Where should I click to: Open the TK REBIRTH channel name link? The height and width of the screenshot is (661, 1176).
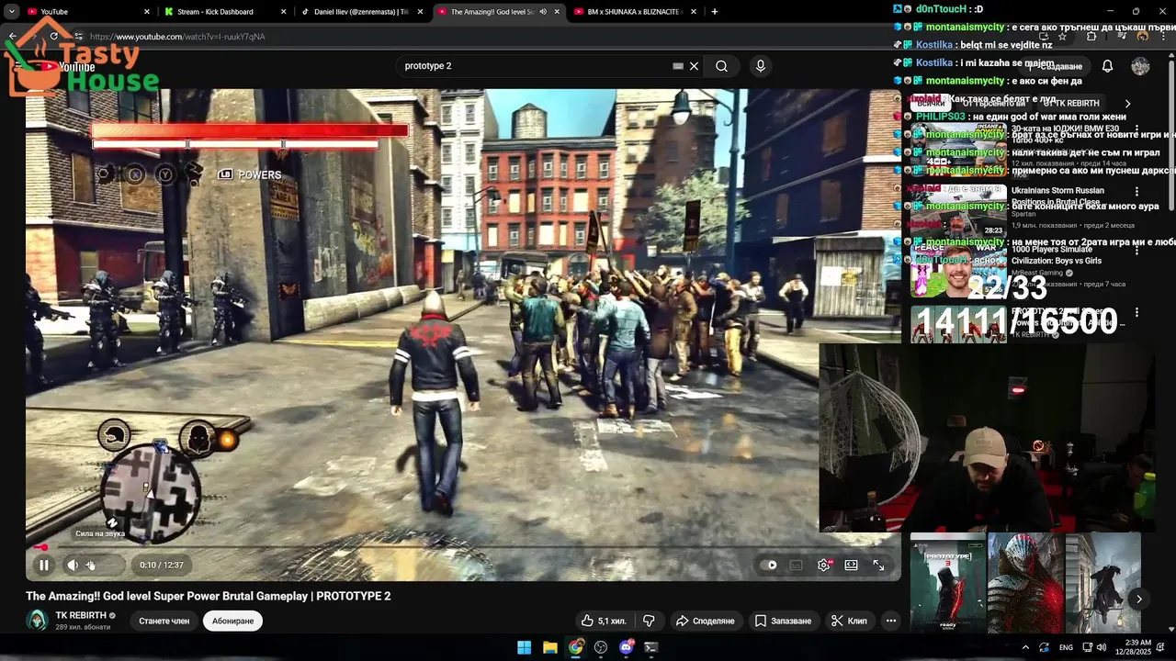point(81,615)
